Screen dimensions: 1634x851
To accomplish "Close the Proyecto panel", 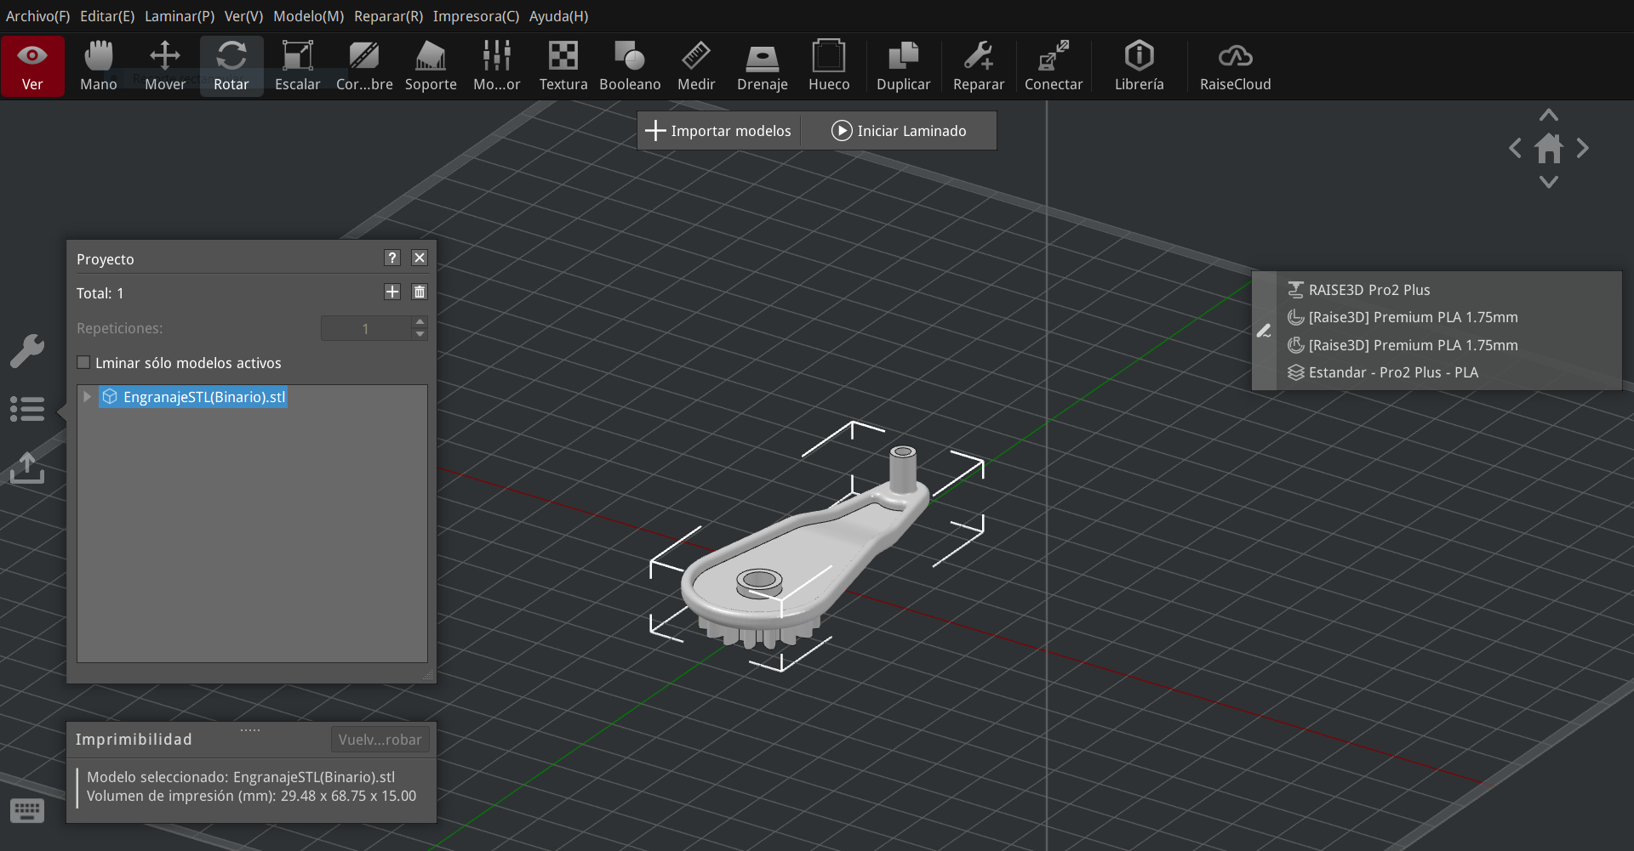I will coord(420,258).
